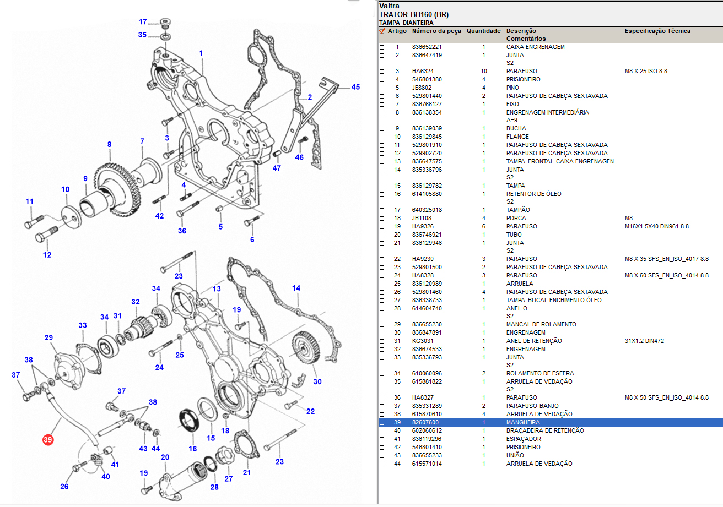The image size is (723, 507).
Task: Click callout 8 above the intermediate gear
Action: (109, 144)
